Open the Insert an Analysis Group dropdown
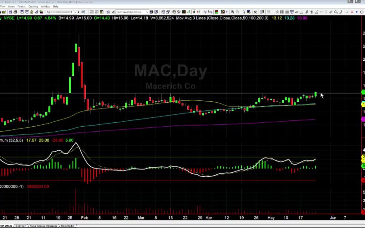The height and width of the screenshot is (228, 365). (x=146, y=11)
